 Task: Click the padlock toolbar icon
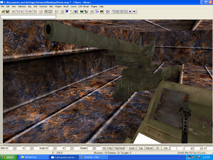pos(86,11)
